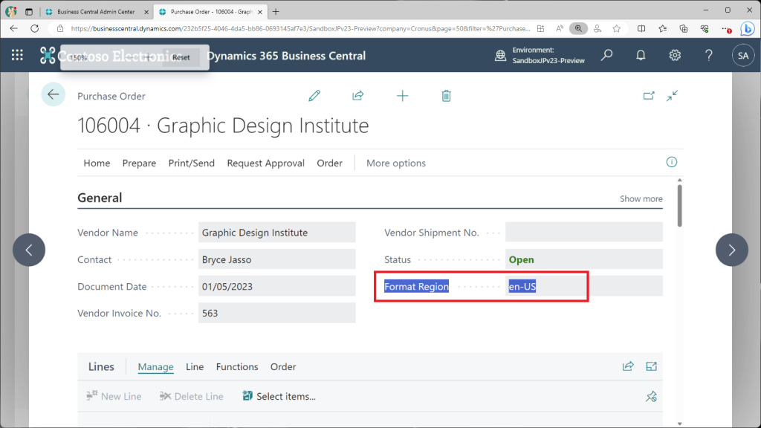Edit the purchase order with the pencil icon

point(314,96)
